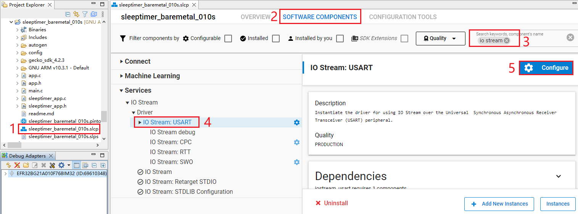Clear search with the gray X icon
The height and width of the screenshot is (214, 578).
(x=570, y=37)
